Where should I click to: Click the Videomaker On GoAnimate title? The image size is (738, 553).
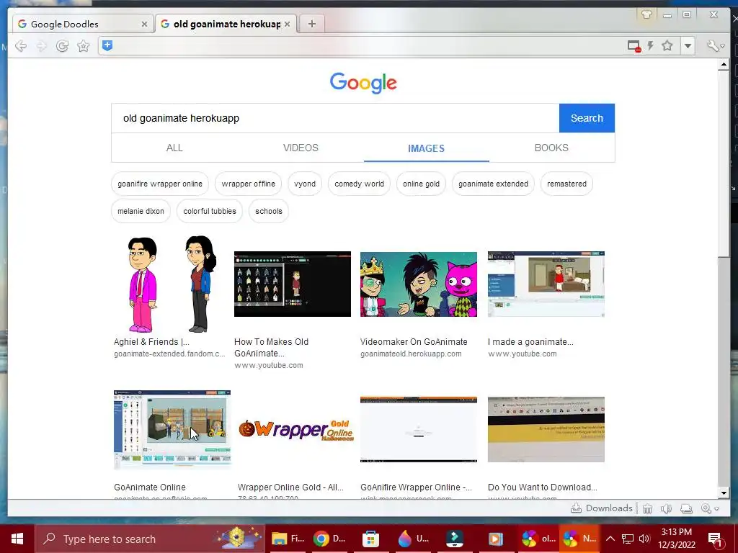(414, 342)
